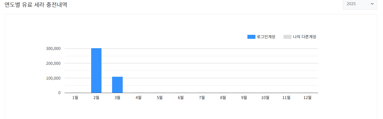This screenshot has height=119, width=383.
Task: Select the tall blue bar for 2월
Action: point(96,70)
